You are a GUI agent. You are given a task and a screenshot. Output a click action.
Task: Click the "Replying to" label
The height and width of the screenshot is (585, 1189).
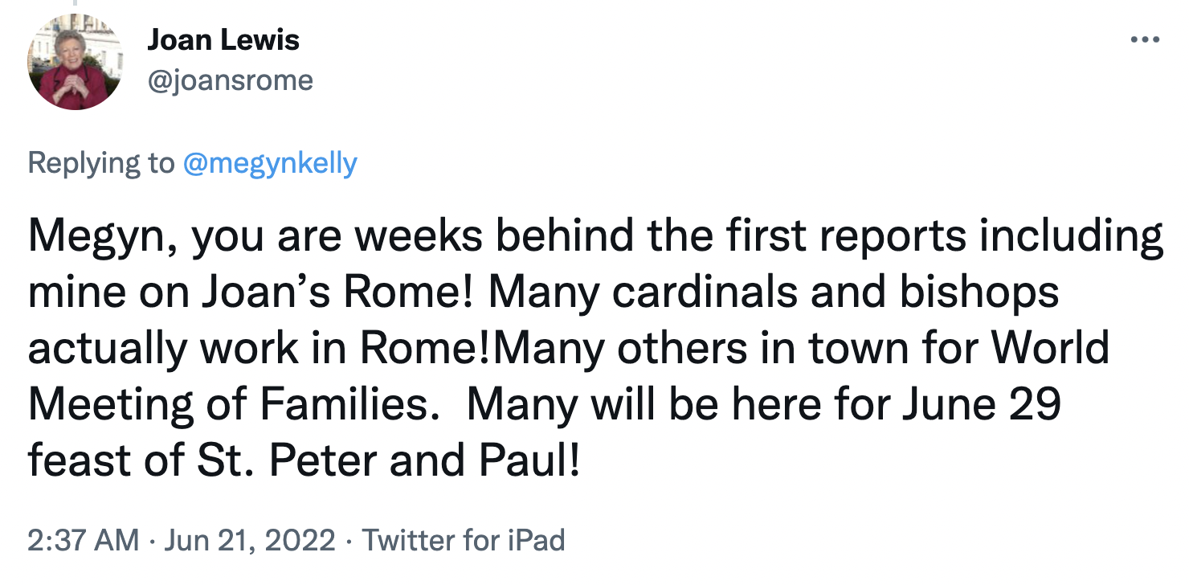click(100, 163)
